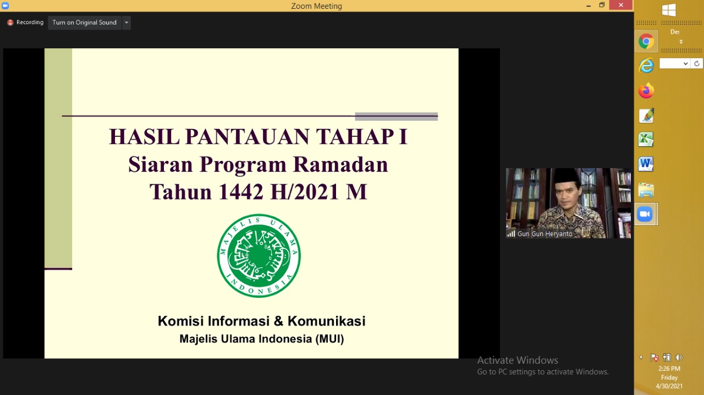Open Word from the taskbar

click(646, 164)
